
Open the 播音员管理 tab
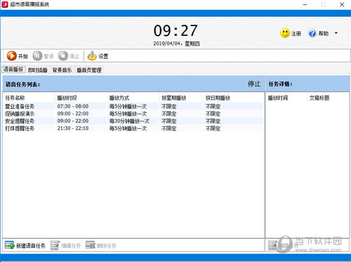pos(89,70)
